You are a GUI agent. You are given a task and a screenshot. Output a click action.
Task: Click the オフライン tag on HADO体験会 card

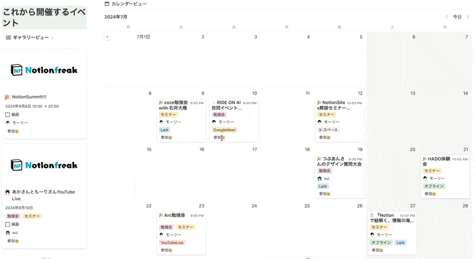(x=434, y=186)
